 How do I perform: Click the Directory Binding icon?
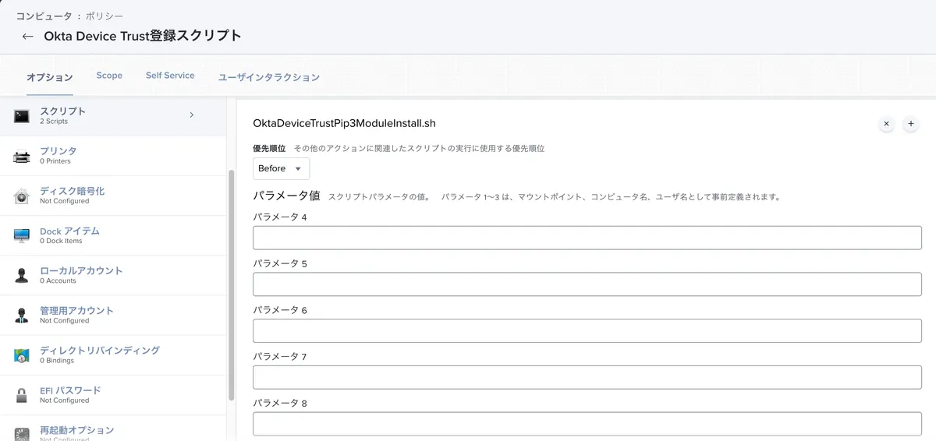[21, 355]
